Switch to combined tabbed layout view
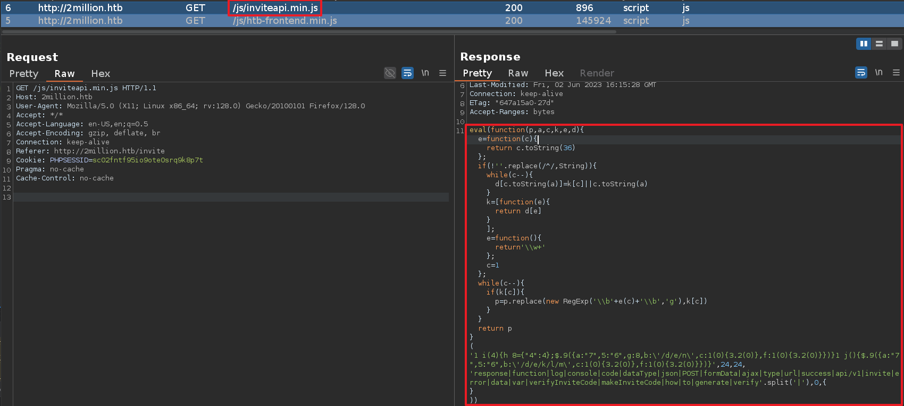Image resolution: width=904 pixels, height=406 pixels. pyautogui.click(x=894, y=44)
